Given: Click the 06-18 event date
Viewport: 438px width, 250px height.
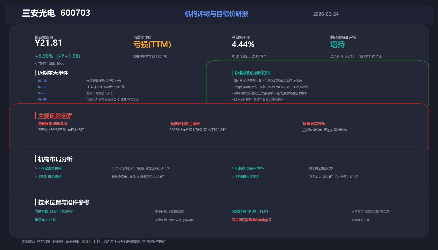Looking at the screenshot, I should [x=42, y=81].
